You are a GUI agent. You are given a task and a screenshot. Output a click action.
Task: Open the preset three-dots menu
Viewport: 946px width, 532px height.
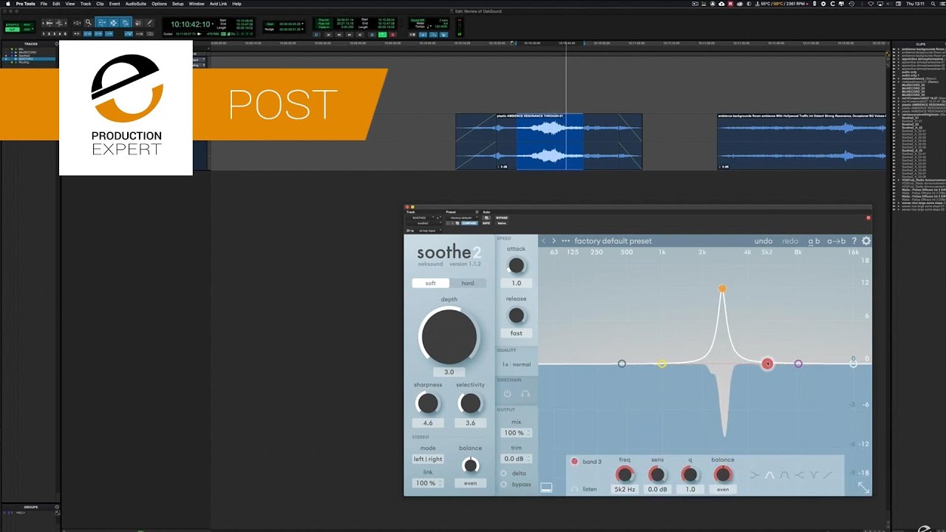pyautogui.click(x=566, y=241)
